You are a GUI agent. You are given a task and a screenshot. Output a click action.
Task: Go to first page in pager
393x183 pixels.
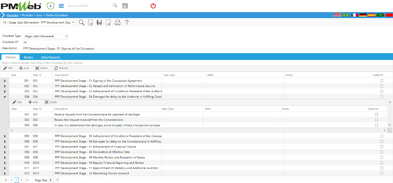tap(6, 180)
